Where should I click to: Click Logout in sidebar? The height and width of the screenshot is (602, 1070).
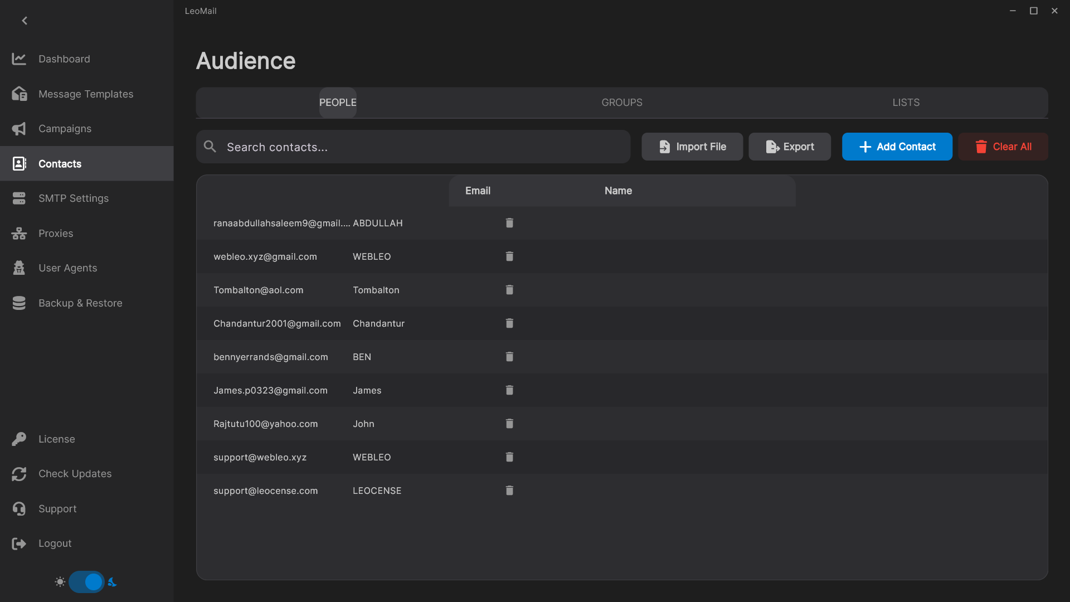coord(86,543)
